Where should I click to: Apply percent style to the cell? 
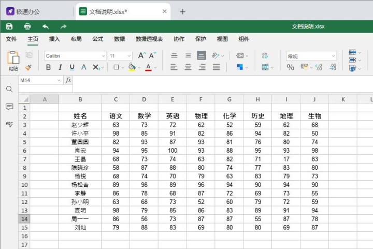point(291,67)
